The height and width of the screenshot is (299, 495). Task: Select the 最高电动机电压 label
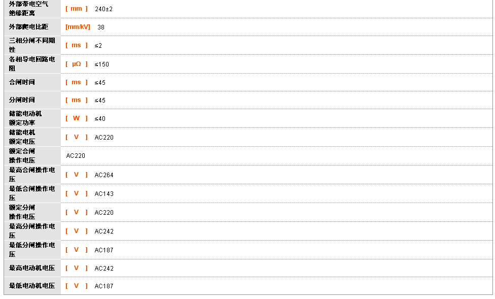click(x=32, y=268)
